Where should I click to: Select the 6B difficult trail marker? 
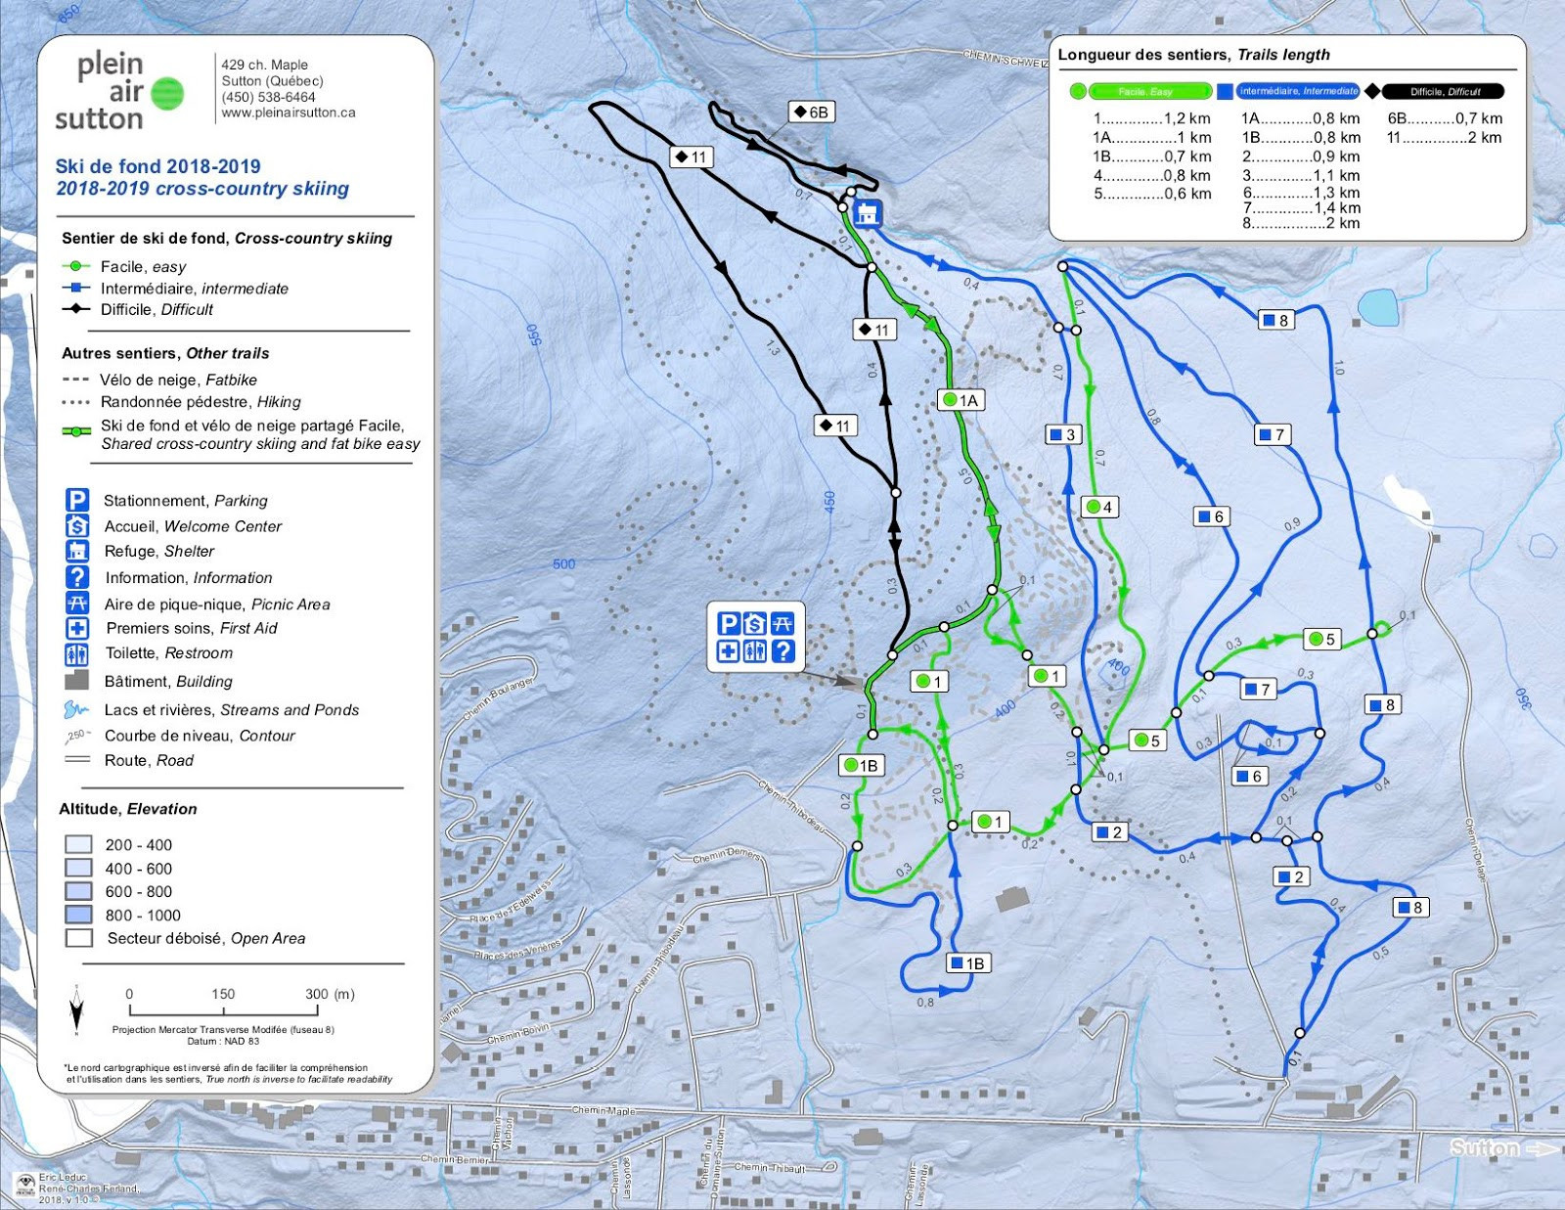(x=811, y=112)
